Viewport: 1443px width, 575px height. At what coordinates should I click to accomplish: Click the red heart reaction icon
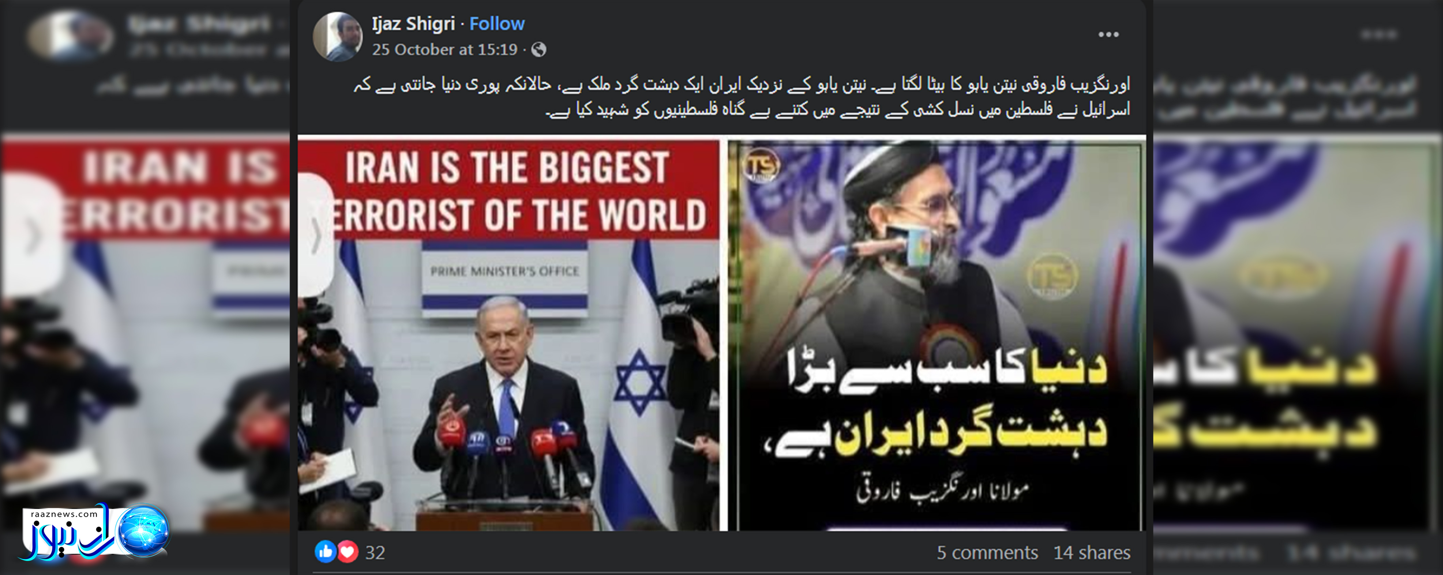pyautogui.click(x=348, y=552)
